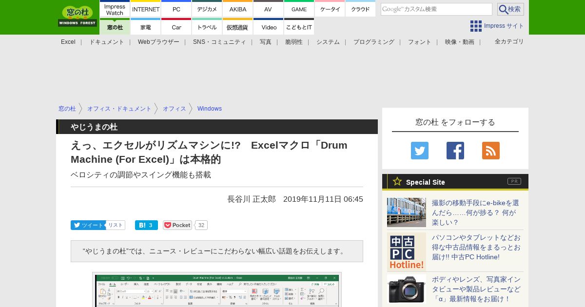Switch to the INTERNET site tab
Image resolution: width=585 pixels, height=307 pixels.
(146, 9)
